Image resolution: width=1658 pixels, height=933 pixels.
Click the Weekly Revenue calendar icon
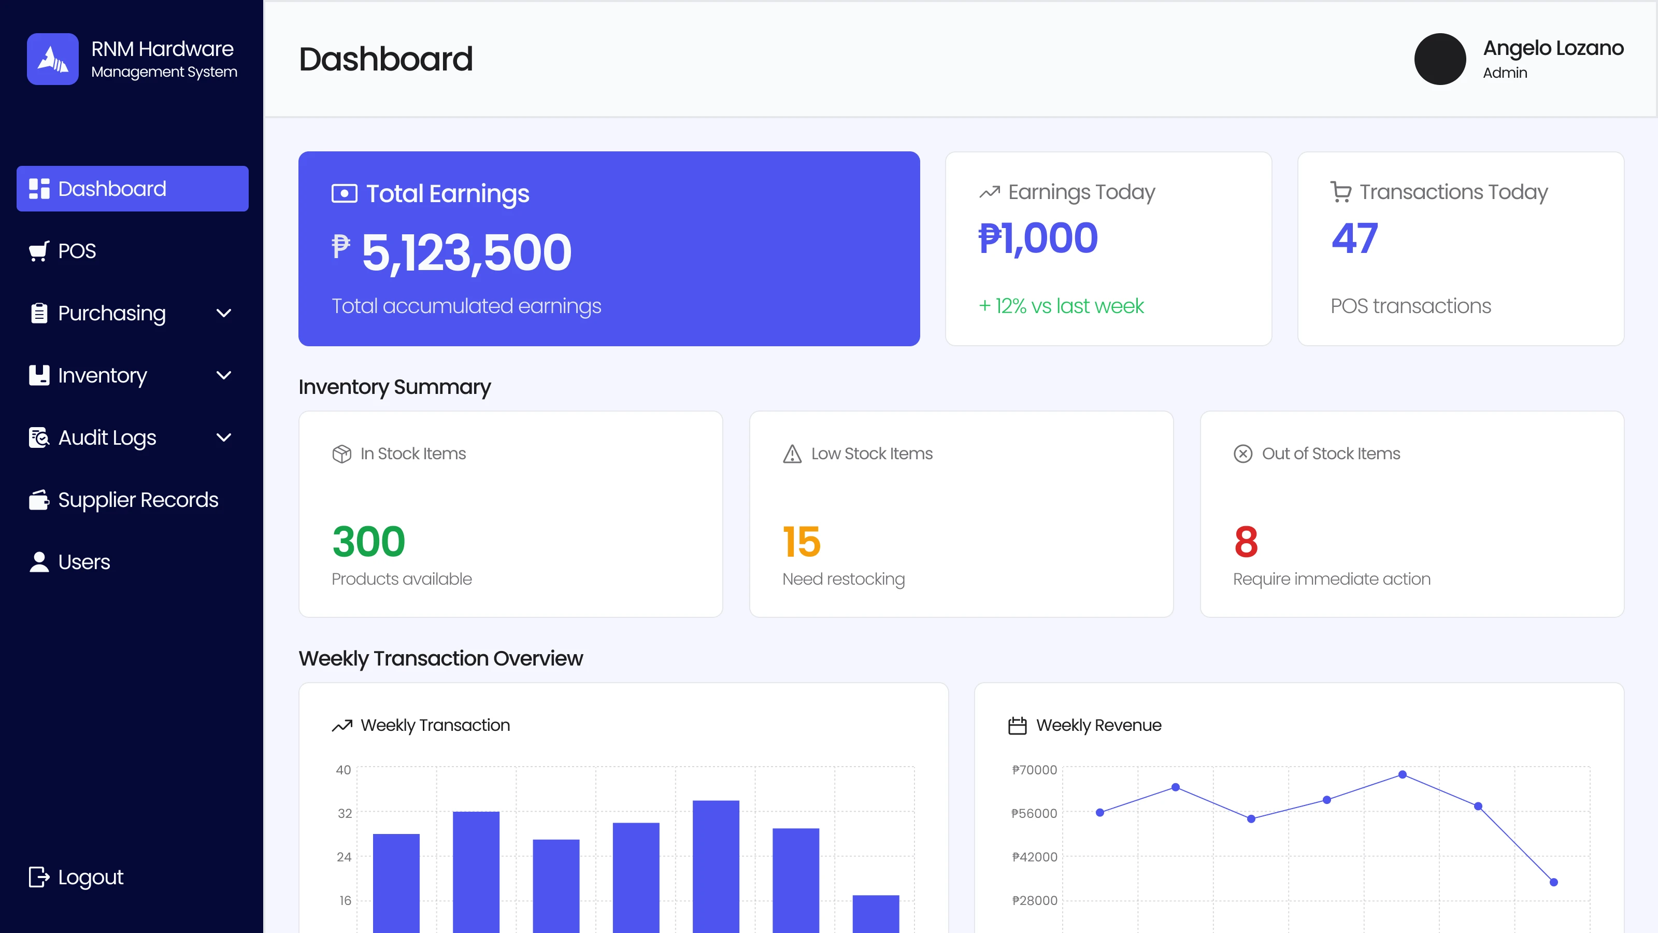pos(1018,726)
